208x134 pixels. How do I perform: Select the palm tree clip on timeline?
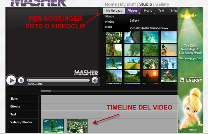coord(53,126)
